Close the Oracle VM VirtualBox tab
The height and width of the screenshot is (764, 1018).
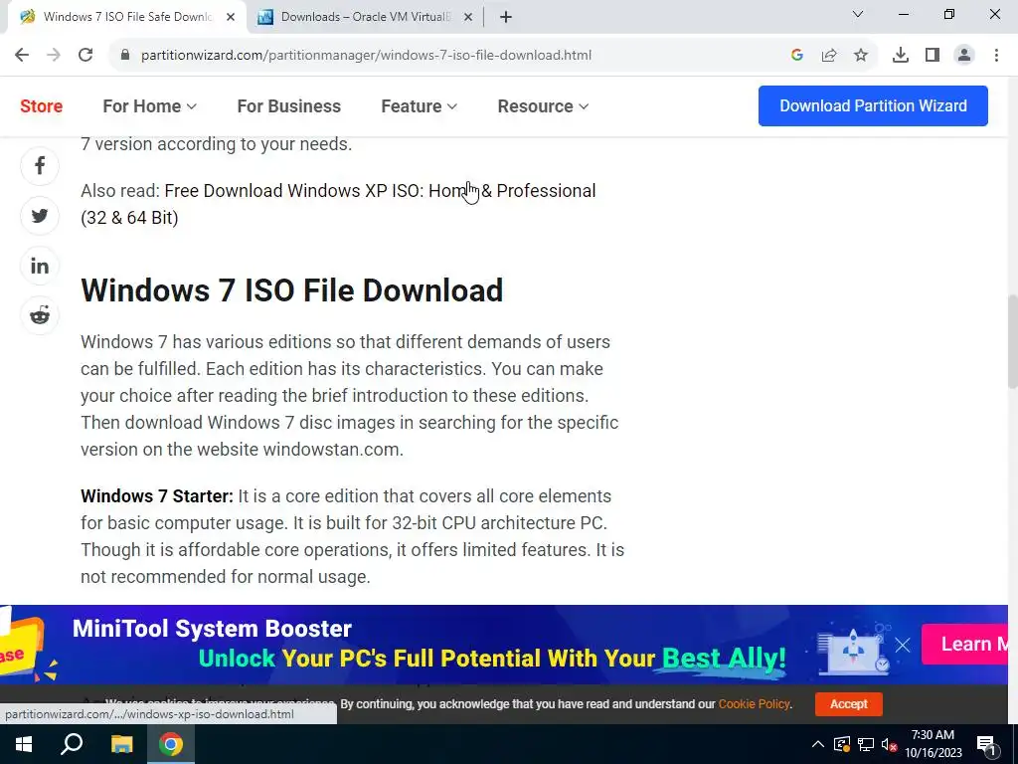tap(468, 17)
